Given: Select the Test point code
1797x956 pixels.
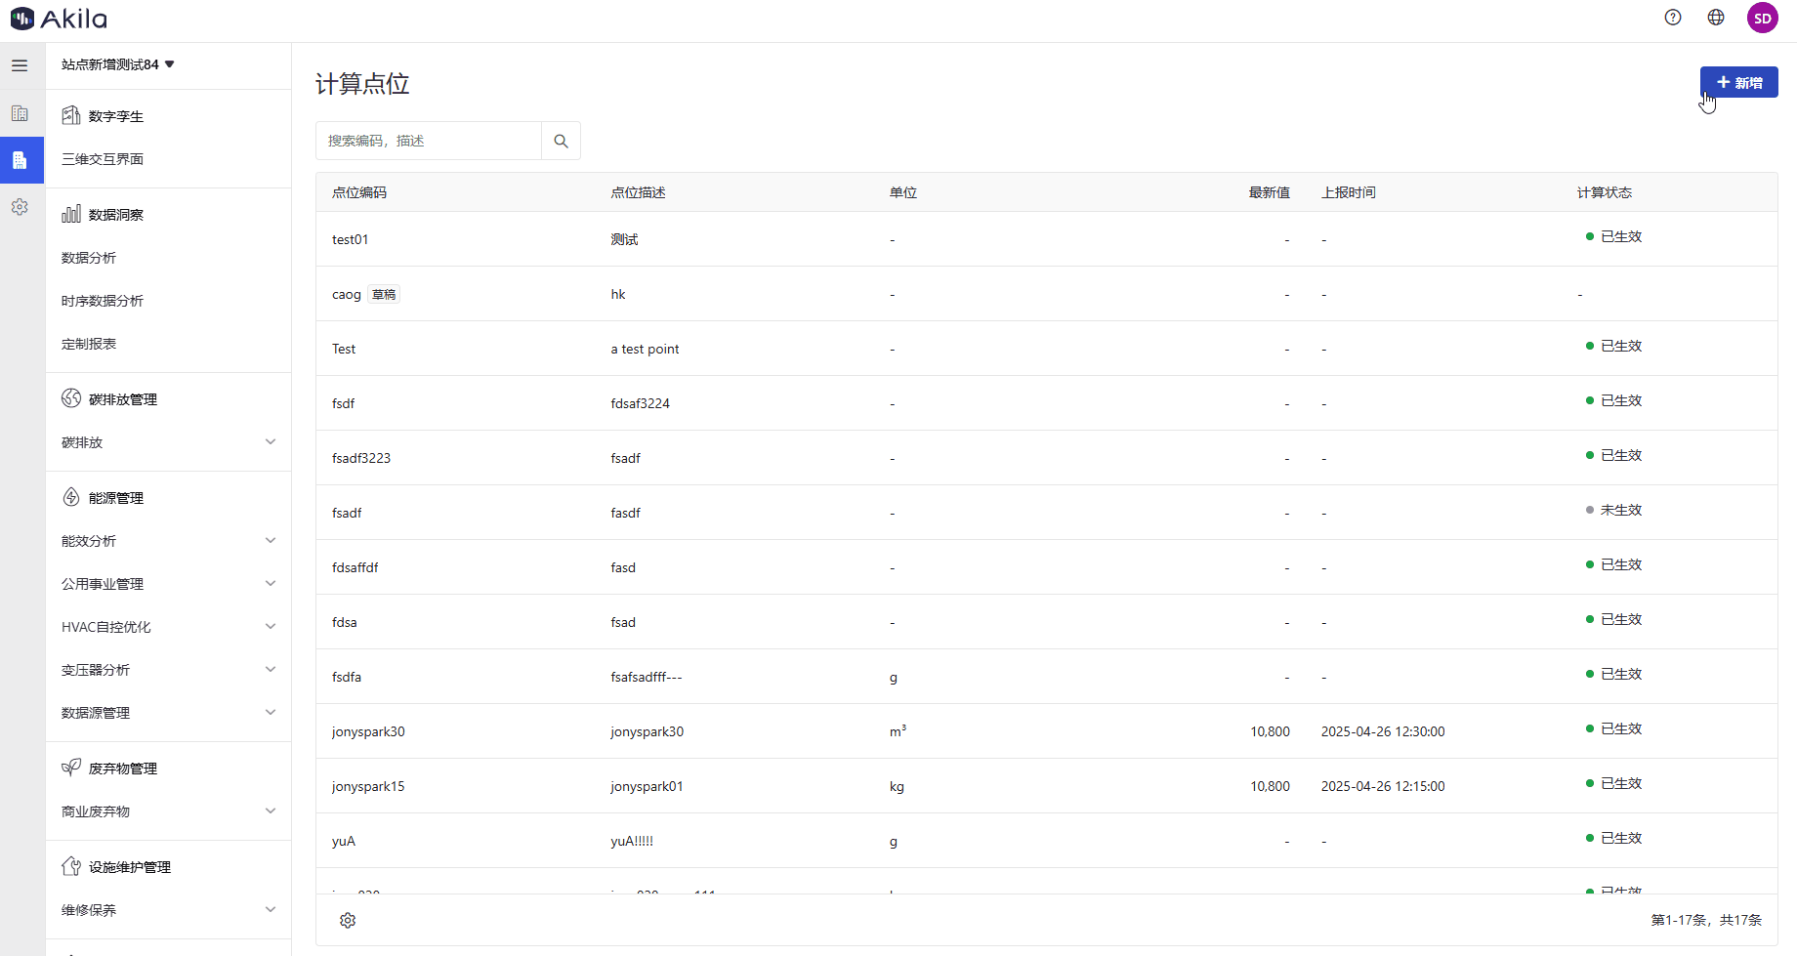Looking at the screenshot, I should coord(344,349).
